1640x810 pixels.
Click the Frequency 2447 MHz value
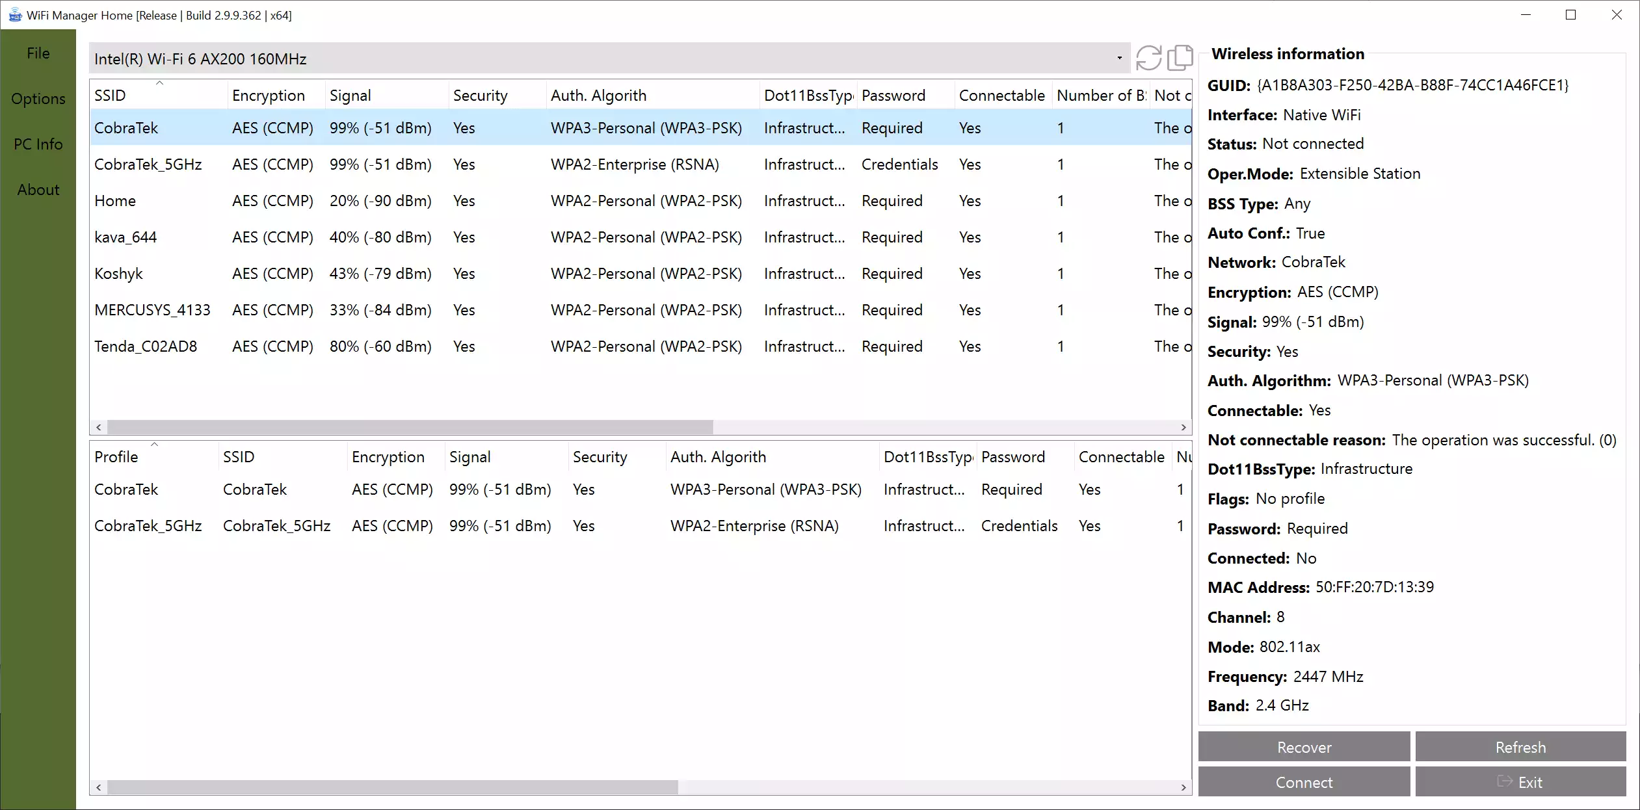1329,677
